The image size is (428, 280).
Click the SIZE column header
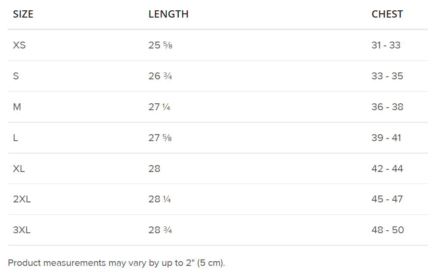[23, 14]
